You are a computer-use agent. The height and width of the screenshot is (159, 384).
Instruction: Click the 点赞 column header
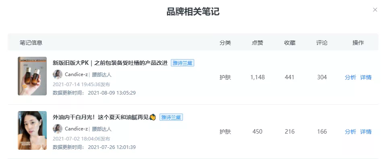[x=257, y=43]
